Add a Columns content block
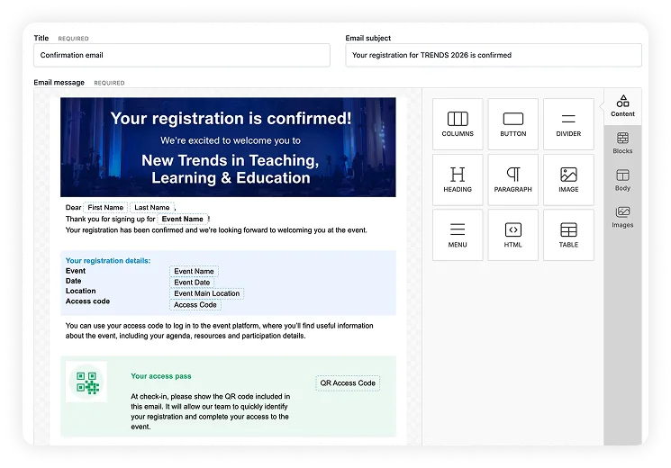The image size is (671, 468). pyautogui.click(x=458, y=124)
